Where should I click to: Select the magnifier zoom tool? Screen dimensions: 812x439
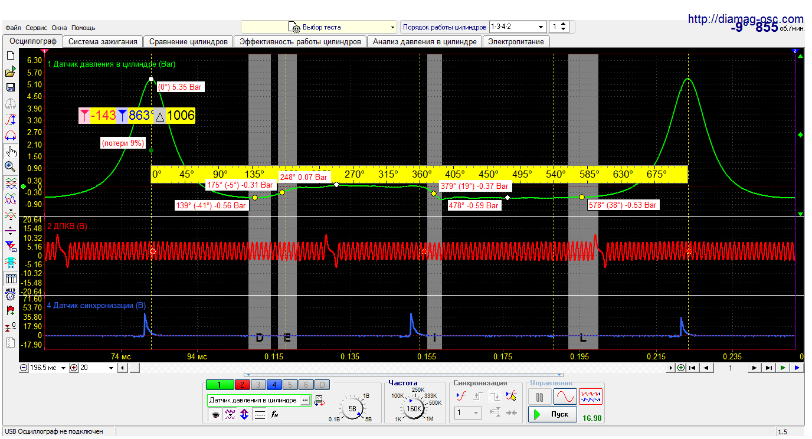(10, 166)
